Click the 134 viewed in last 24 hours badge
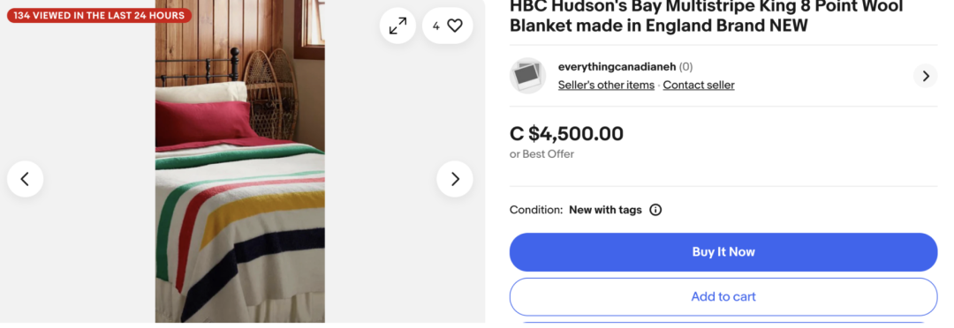 [x=99, y=15]
